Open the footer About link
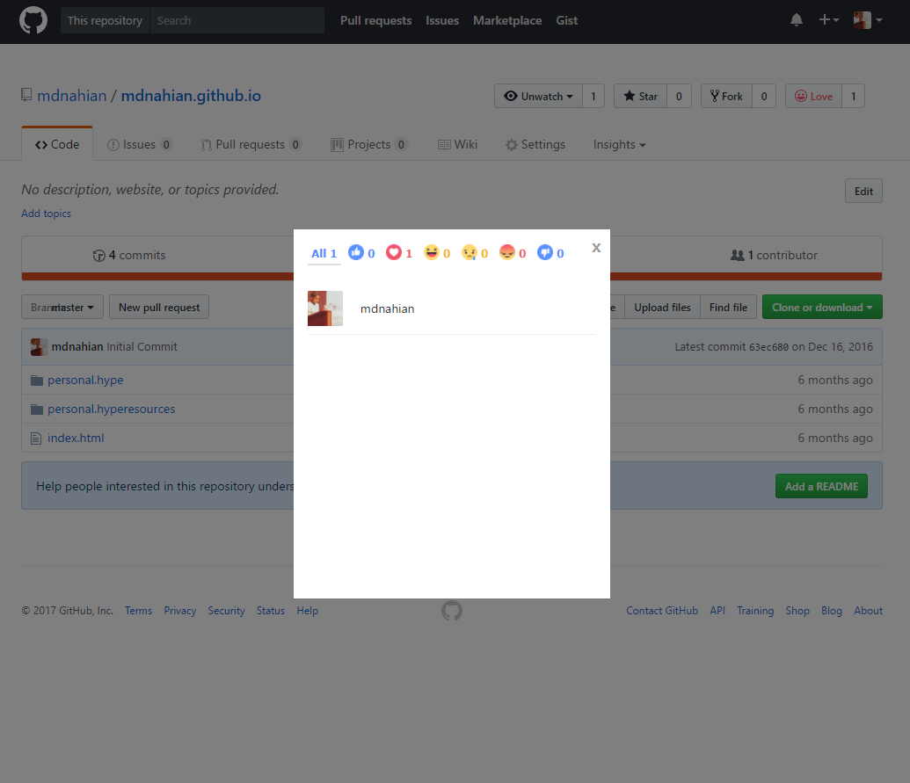This screenshot has height=783, width=910. tap(868, 611)
